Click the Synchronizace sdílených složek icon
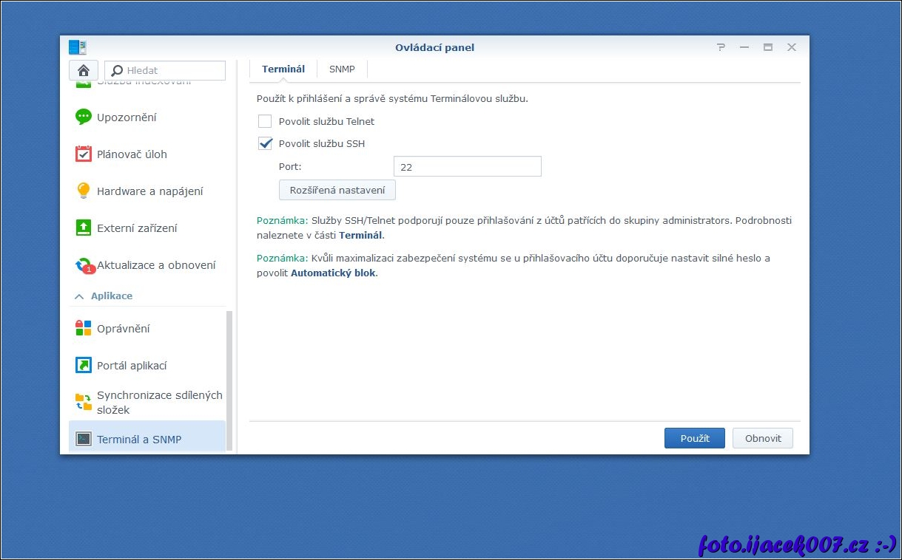 pyautogui.click(x=84, y=403)
